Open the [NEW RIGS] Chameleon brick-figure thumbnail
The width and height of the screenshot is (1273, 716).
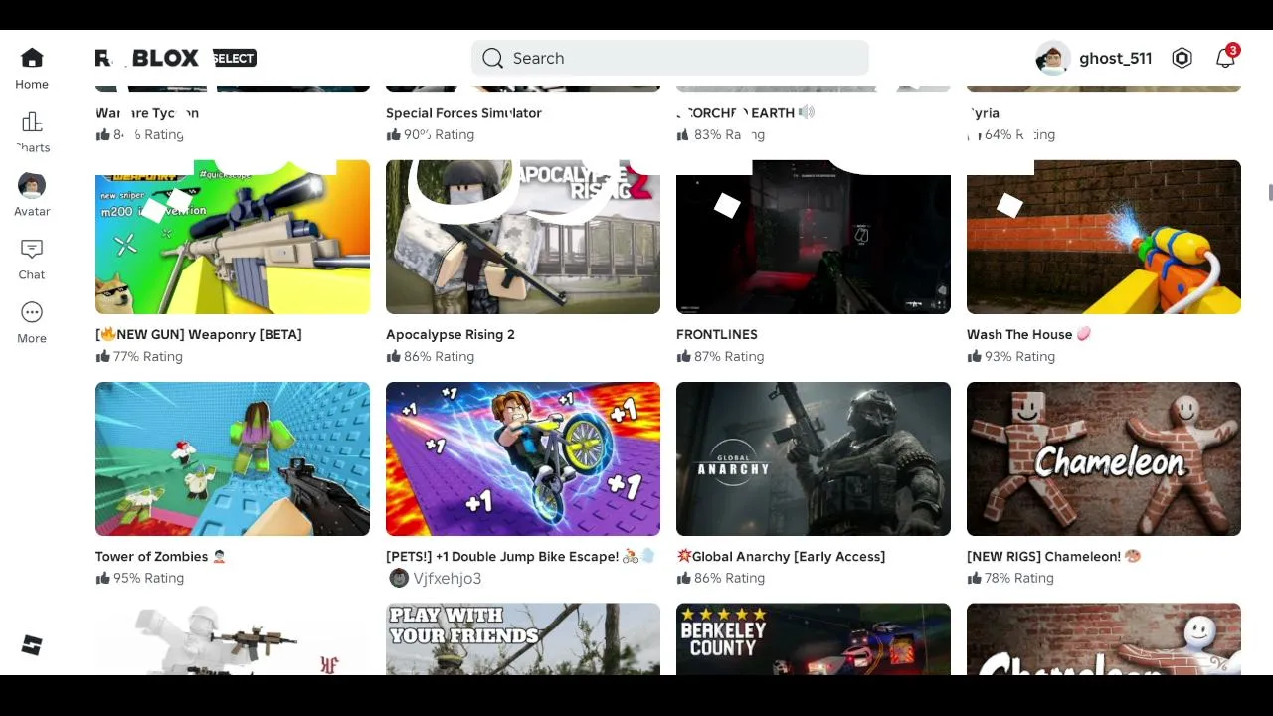click(x=1104, y=458)
